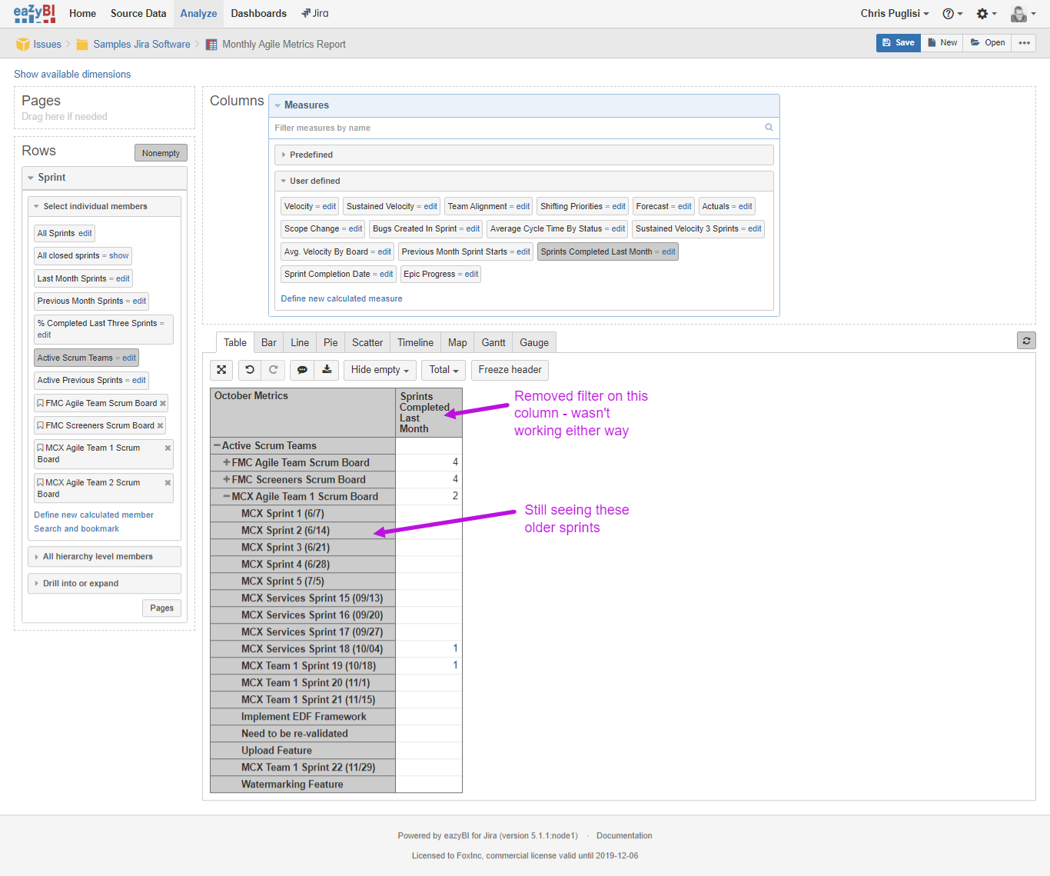1050x876 pixels.
Task: Open the user avatar menu
Action: (1023, 14)
